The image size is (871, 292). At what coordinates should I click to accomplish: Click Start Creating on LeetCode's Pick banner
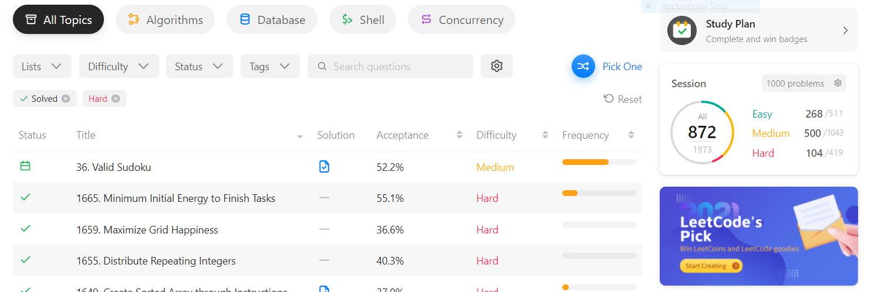(x=711, y=266)
